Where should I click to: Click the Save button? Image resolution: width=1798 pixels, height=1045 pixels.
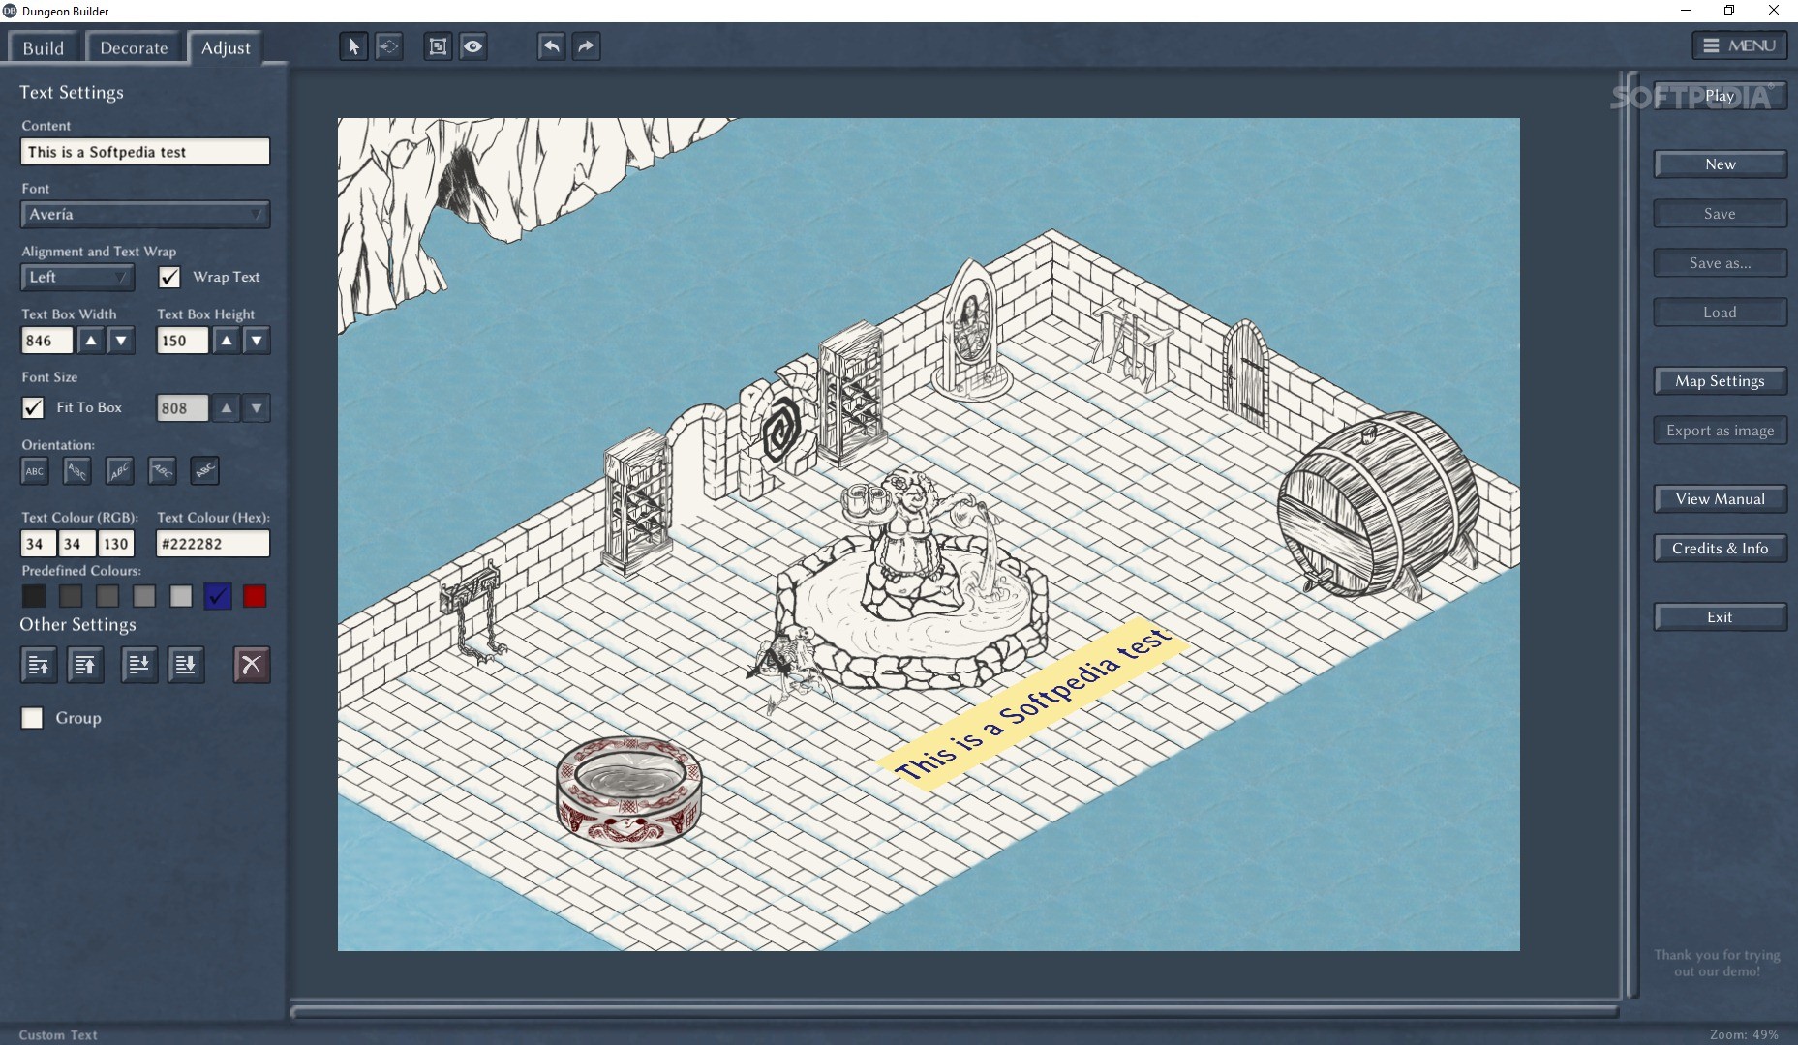tap(1720, 214)
